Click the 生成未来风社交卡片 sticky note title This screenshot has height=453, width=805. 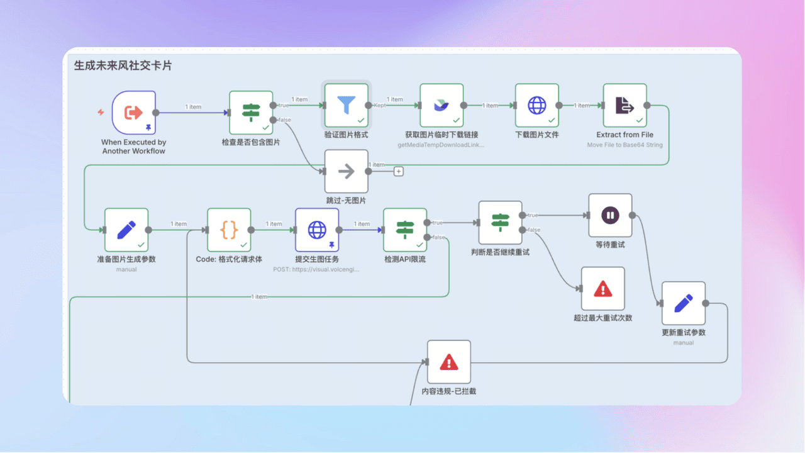click(x=123, y=65)
